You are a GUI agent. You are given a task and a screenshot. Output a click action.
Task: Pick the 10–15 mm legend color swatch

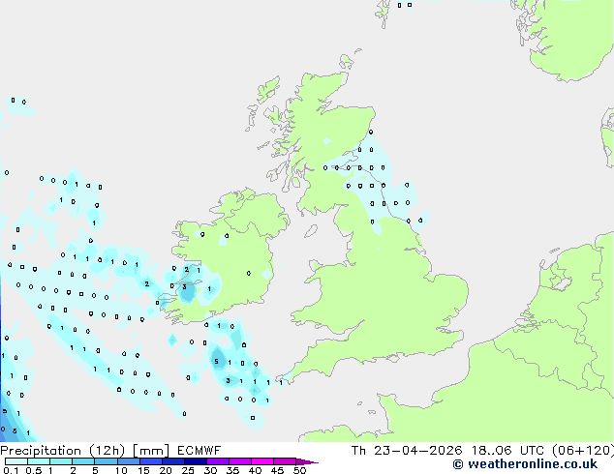click(129, 461)
